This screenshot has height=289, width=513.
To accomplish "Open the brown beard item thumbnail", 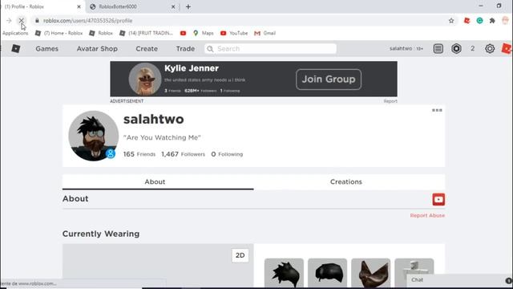I will [370, 273].
